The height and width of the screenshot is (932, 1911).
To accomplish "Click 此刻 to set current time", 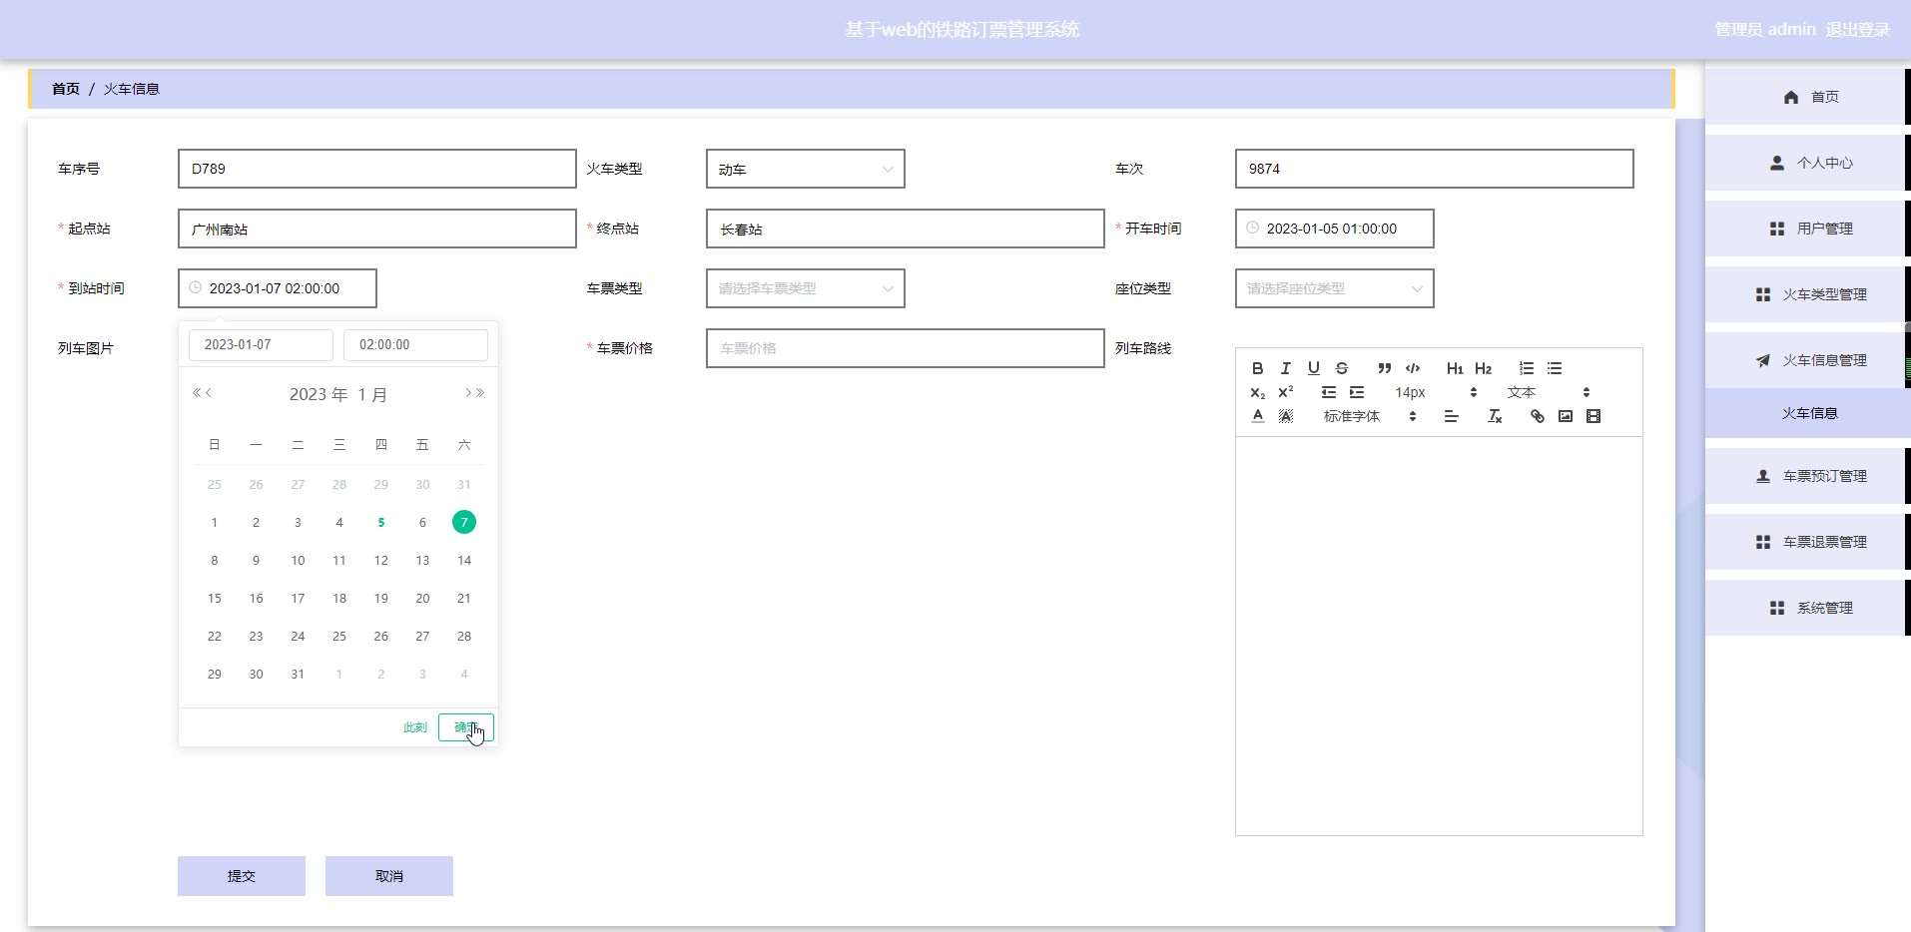I will point(415,727).
